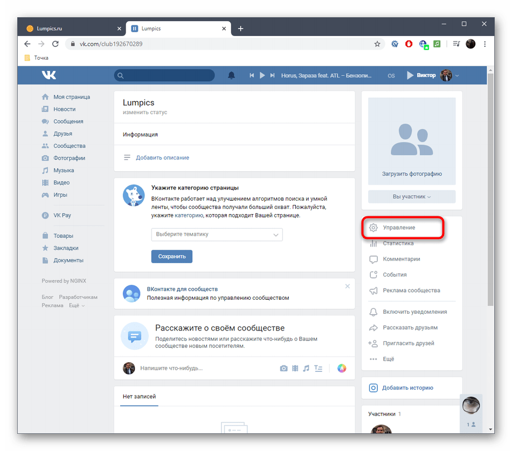Open the Разработчикам footer link

(x=78, y=297)
